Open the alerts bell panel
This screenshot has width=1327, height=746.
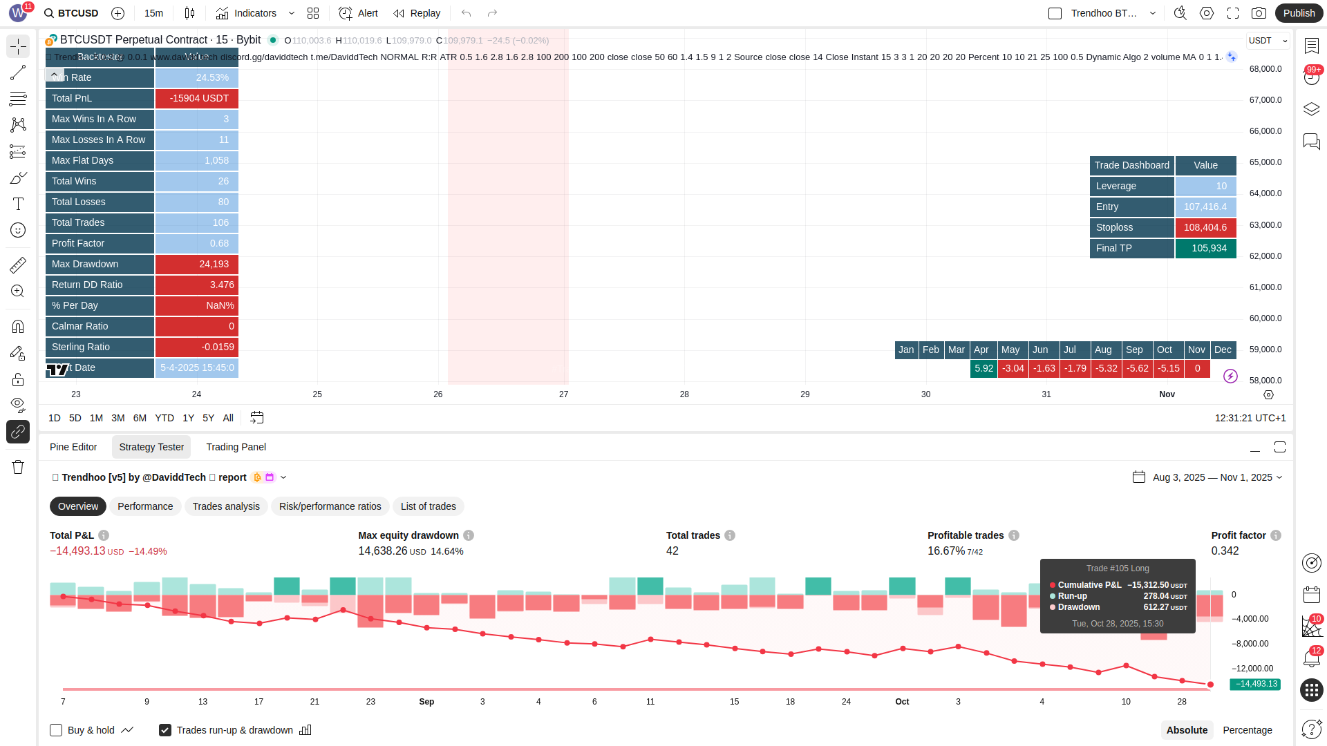click(1311, 658)
